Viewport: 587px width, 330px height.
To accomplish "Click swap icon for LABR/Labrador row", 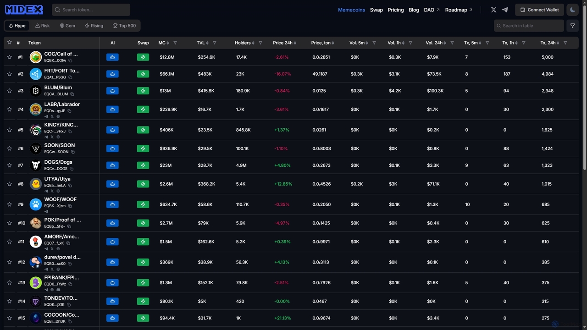I will [143, 110].
